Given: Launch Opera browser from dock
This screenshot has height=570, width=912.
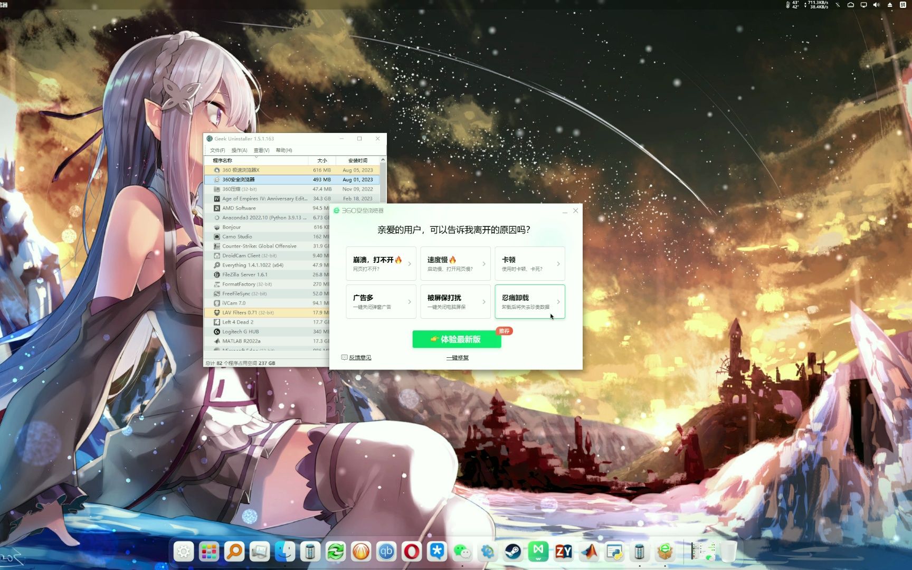Looking at the screenshot, I should 412,552.
